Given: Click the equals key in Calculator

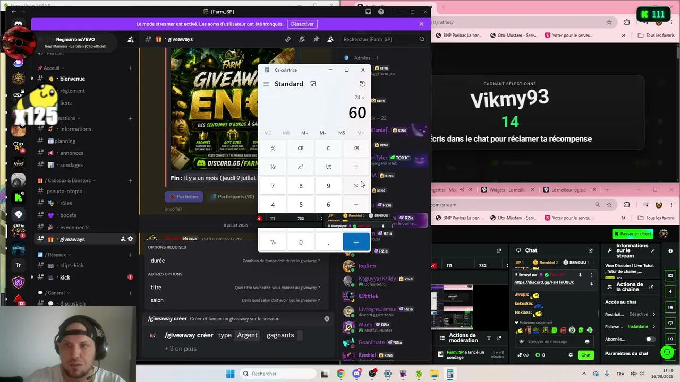Looking at the screenshot, I should tap(356, 242).
